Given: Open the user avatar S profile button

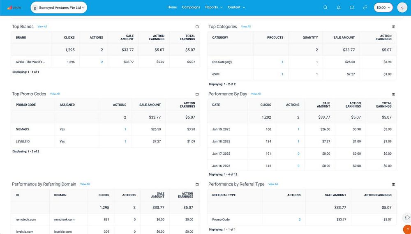Looking at the screenshot, I should coord(402,7).
